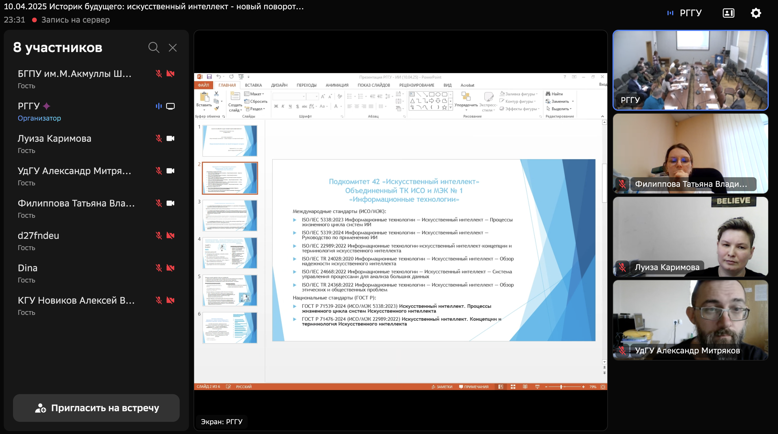Expand the Заливка фигуры dropdown
The height and width of the screenshot is (434, 778).
pyautogui.click(x=521, y=94)
